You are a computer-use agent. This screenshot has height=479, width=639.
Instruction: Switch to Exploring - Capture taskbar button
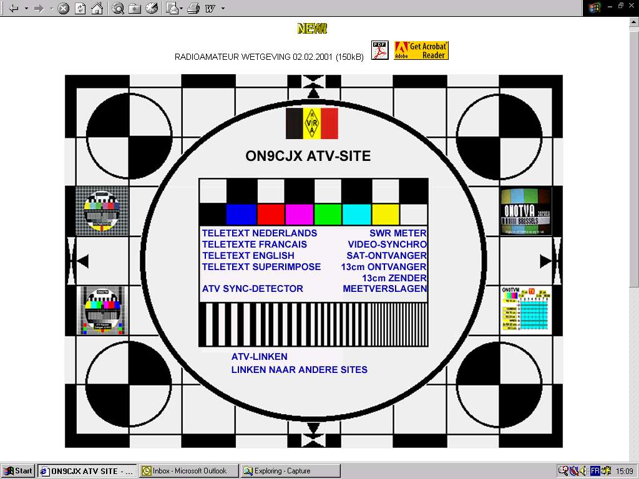tap(290, 471)
